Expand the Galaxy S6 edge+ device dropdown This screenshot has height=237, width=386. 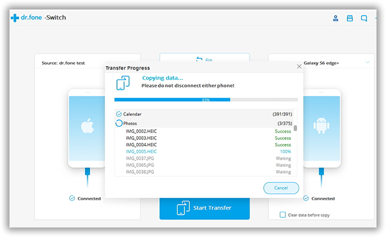click(x=368, y=62)
